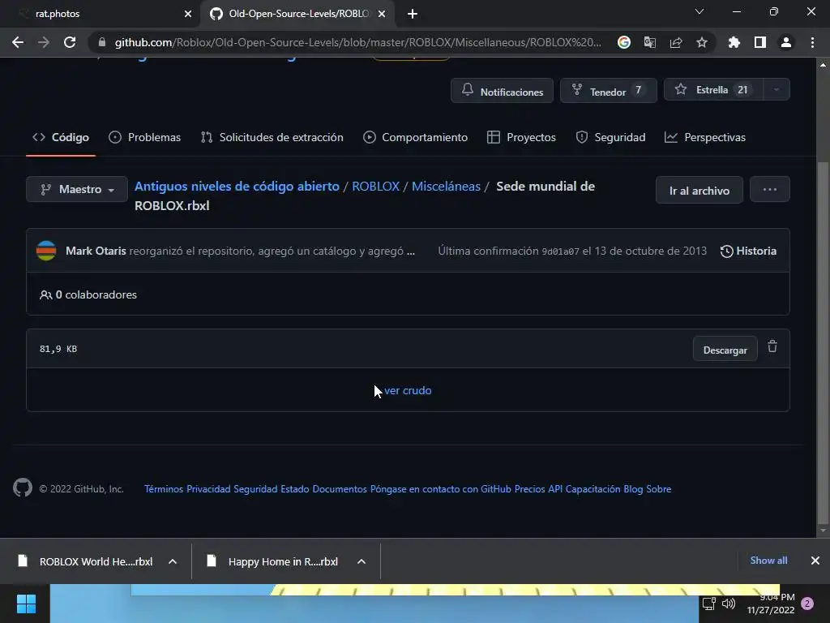The image size is (830, 623).
Task: Click the browser forward arrow
Action: (44, 42)
